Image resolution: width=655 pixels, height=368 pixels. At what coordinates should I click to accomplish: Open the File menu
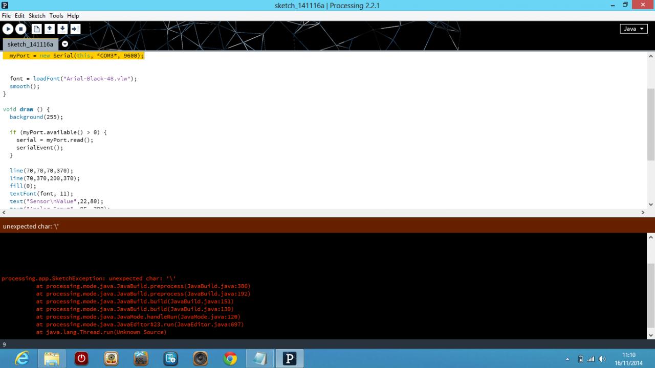click(x=6, y=16)
